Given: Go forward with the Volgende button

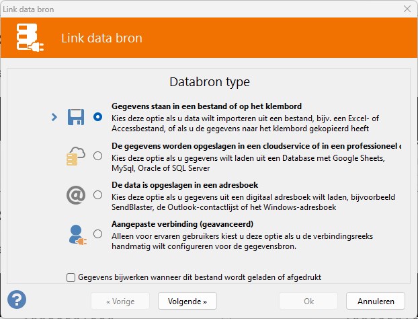Looking at the screenshot, I should pos(187,301).
